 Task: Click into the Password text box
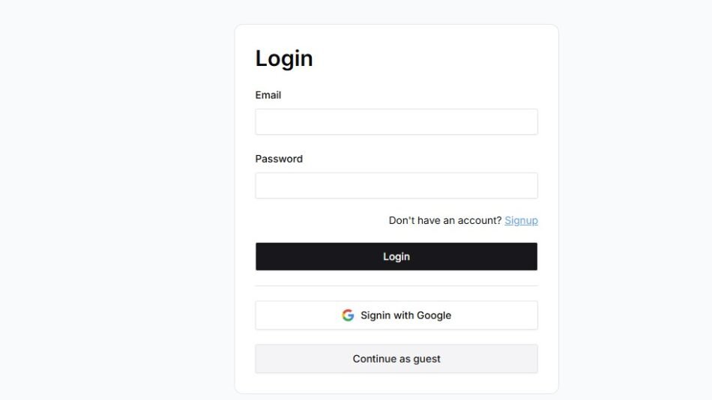396,186
